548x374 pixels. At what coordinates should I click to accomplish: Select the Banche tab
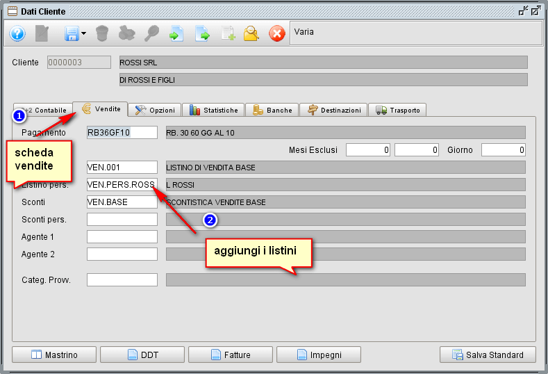pos(272,110)
